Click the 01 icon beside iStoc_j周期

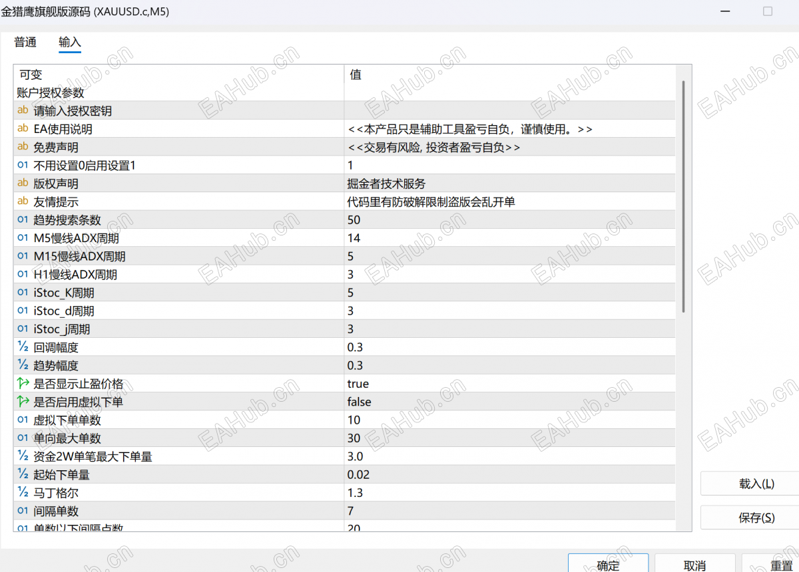[23, 329]
